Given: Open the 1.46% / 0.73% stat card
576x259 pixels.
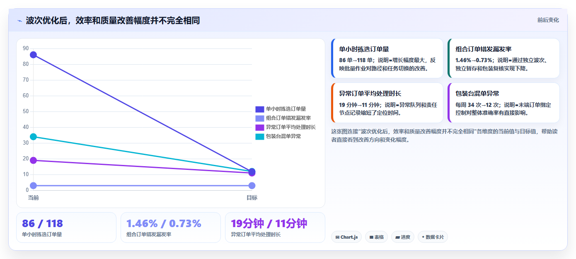Looking at the screenshot, I should [171, 228].
